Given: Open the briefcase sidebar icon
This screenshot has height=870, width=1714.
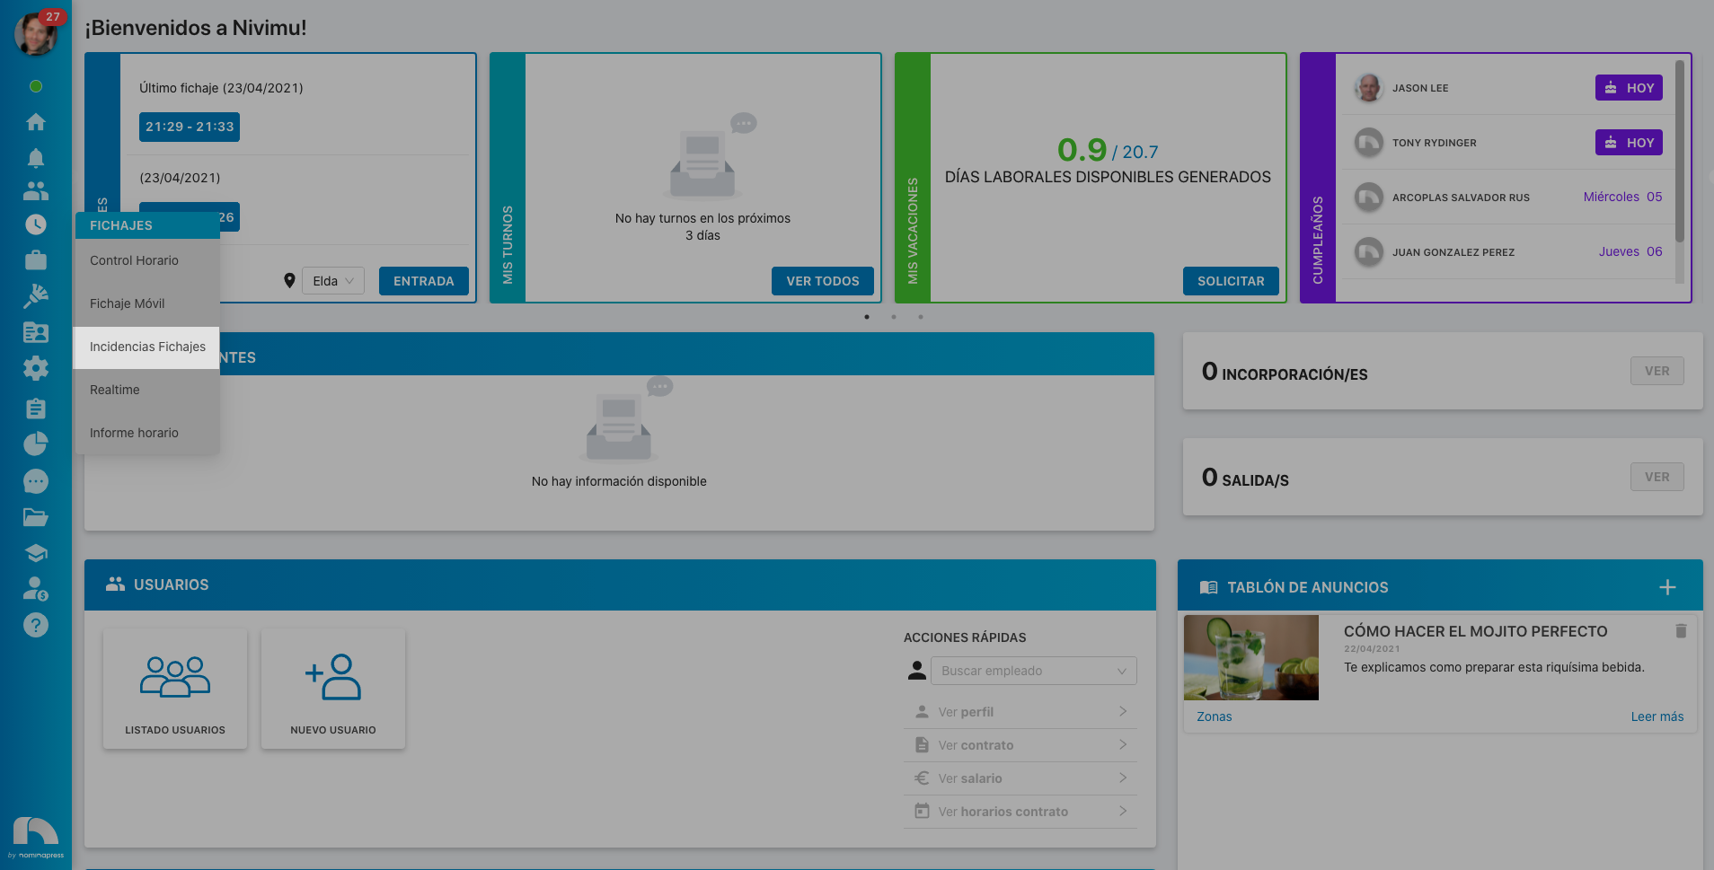Looking at the screenshot, I should click(36, 260).
